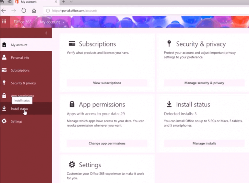This screenshot has width=249, height=183.
Task: Click the Security & privacy key card icon
Action: coord(169,44)
